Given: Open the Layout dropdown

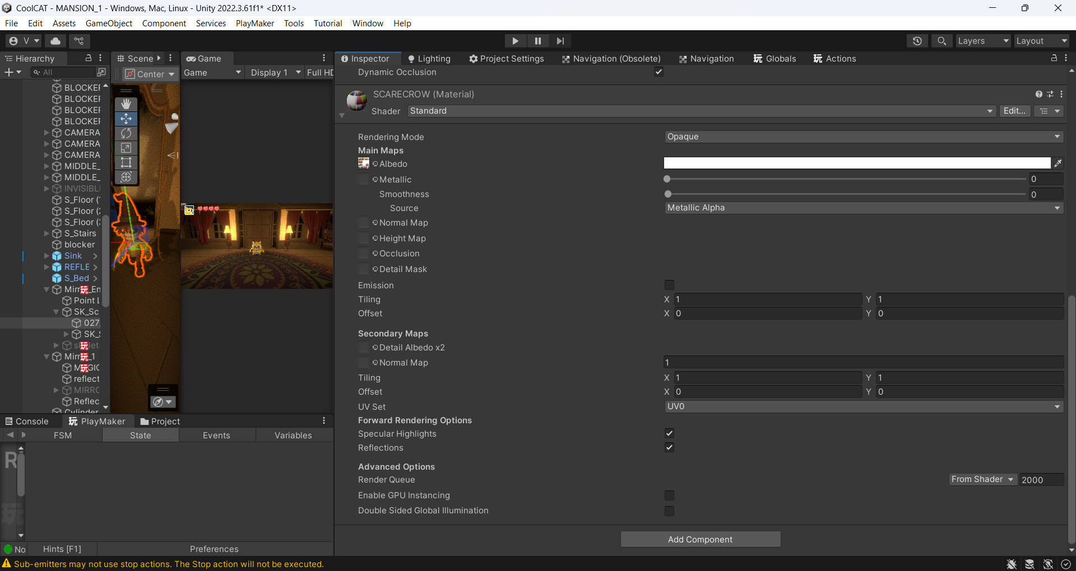Looking at the screenshot, I should 1041,41.
